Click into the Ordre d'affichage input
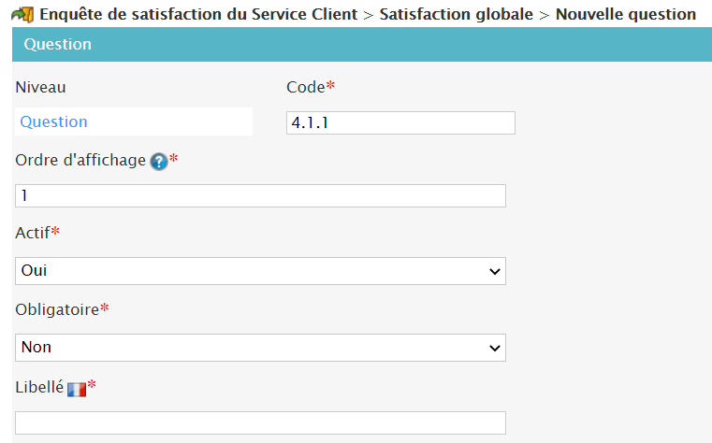712x443 pixels. [x=260, y=195]
